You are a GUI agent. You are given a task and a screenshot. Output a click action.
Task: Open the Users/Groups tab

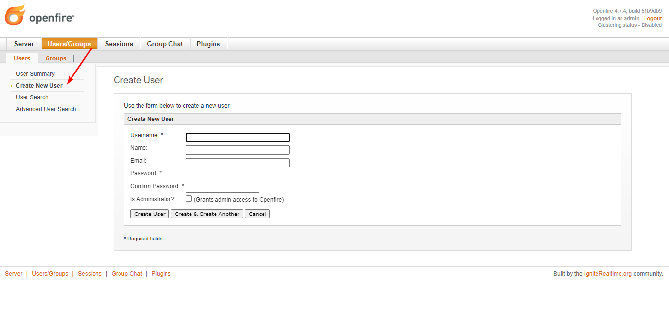pyautogui.click(x=69, y=44)
